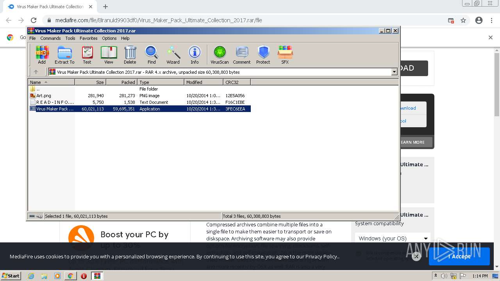Click the Find magnifier icon
This screenshot has height=281, width=500.
tap(152, 55)
